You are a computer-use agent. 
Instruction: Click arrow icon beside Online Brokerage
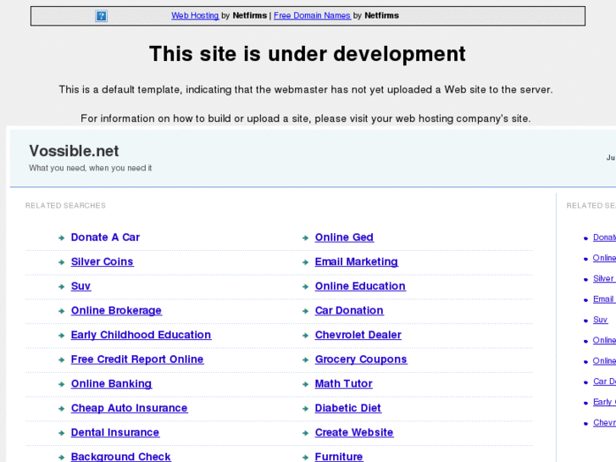coord(61,311)
